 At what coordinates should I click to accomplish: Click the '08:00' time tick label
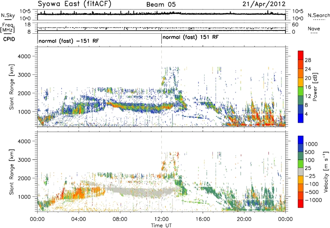coord(120,219)
